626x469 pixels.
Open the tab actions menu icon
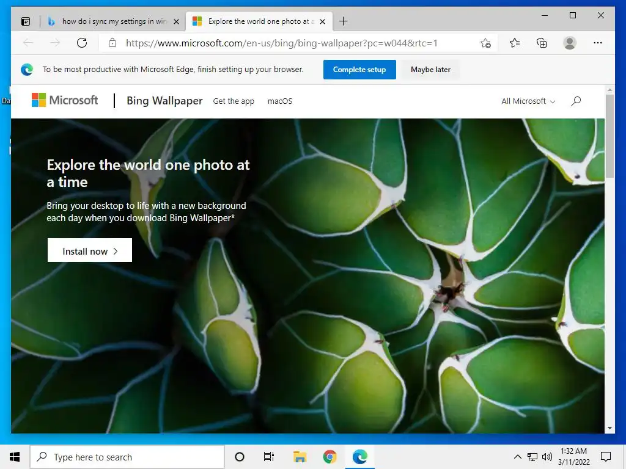[26, 21]
